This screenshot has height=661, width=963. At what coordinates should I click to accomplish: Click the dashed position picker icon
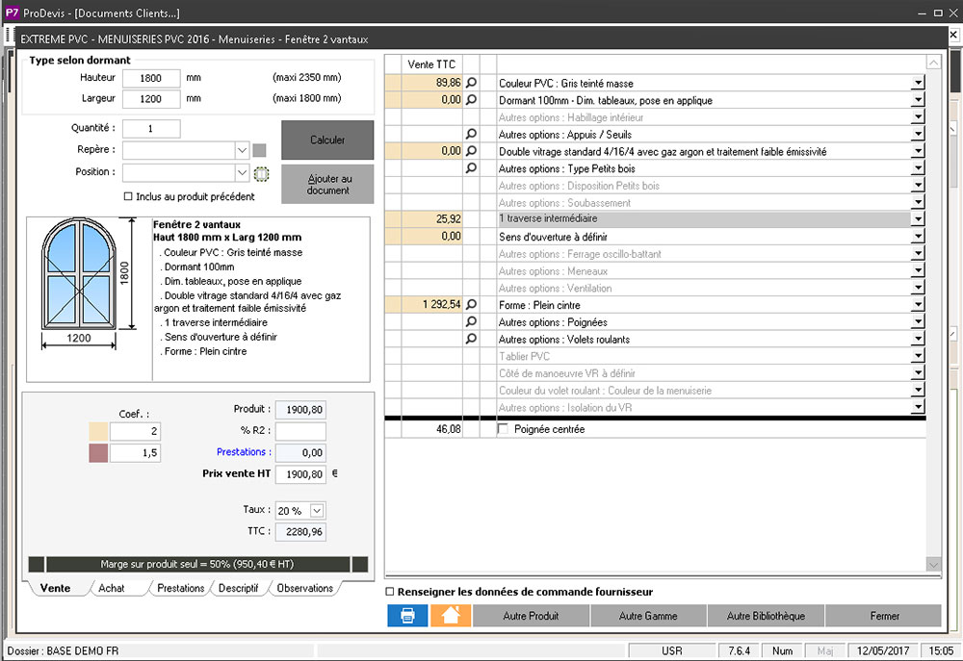260,173
